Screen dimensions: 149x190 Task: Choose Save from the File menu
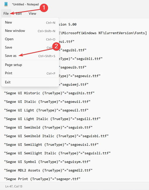click(x=30, y=47)
